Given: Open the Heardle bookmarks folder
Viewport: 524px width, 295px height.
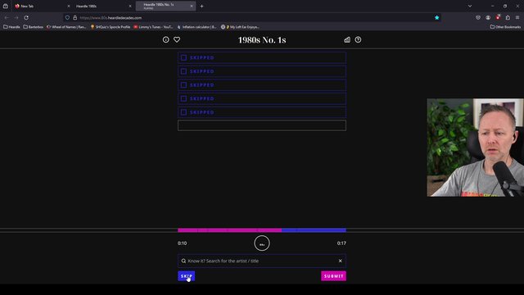Looking at the screenshot, I should click(11, 27).
